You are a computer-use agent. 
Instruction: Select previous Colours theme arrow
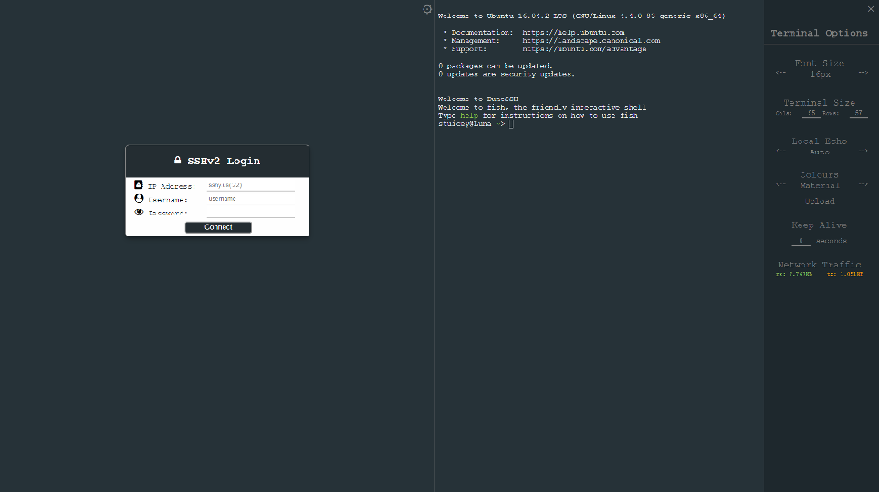pyautogui.click(x=780, y=184)
